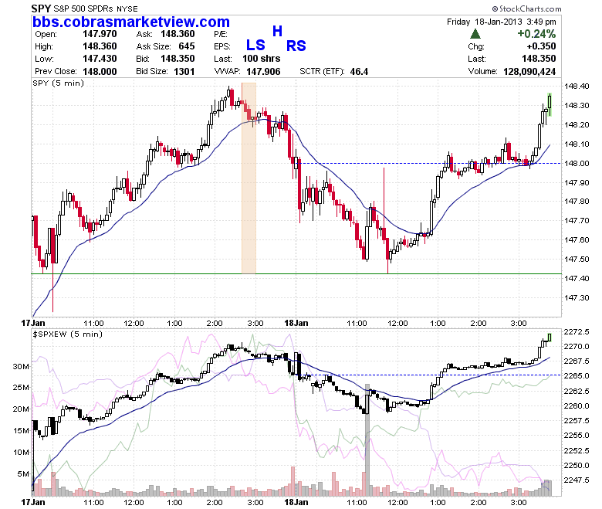Click the latest green-highlighted SPY candle
Screen dimensions: 602x509
pyautogui.click(x=550, y=104)
